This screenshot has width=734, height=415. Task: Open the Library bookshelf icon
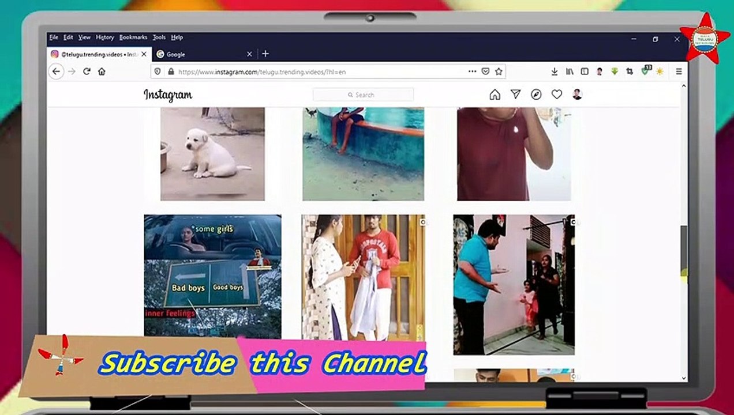click(x=570, y=71)
